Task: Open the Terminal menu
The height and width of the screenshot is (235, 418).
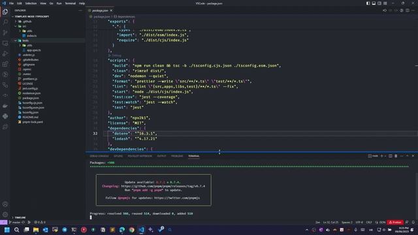Action: (70, 3)
